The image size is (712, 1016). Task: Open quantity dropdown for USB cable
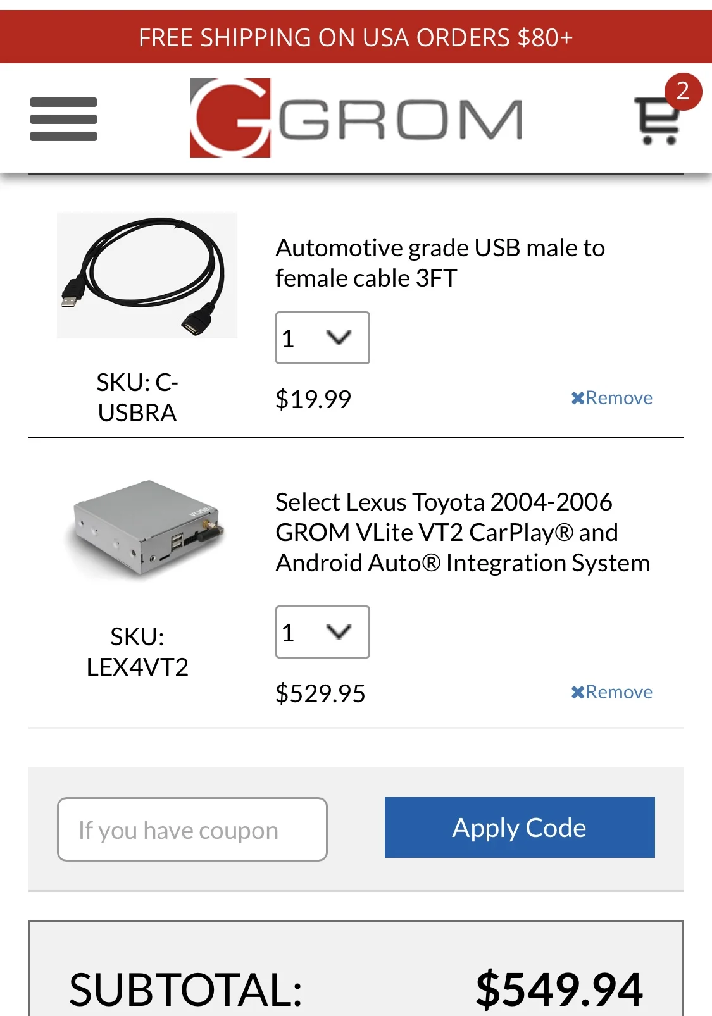click(x=322, y=338)
